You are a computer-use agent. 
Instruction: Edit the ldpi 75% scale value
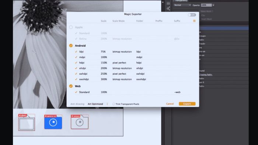point(103,52)
